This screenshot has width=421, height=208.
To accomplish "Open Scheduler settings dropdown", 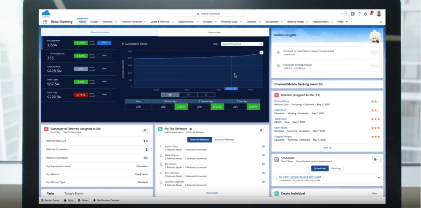I will point(376,159).
